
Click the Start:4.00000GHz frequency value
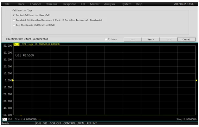[26, 119]
